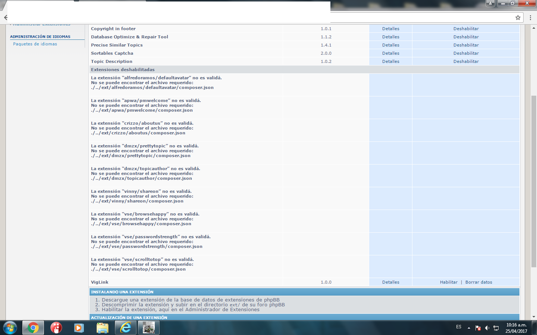Click the ES language indicator
The width and height of the screenshot is (537, 335).
pos(459,327)
